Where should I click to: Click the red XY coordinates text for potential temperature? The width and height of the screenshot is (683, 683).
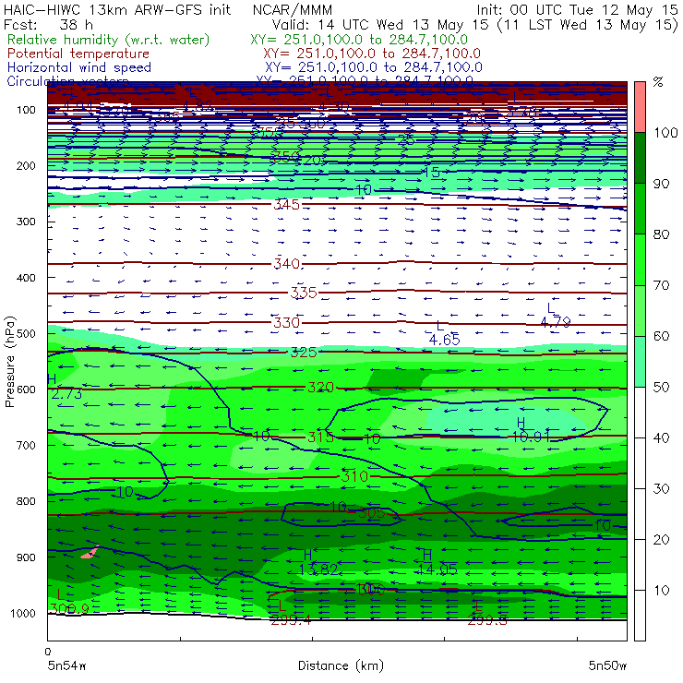(372, 54)
